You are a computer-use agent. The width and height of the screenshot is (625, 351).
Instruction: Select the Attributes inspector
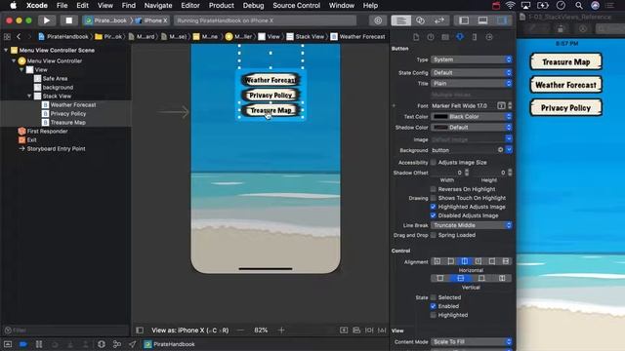[460, 37]
